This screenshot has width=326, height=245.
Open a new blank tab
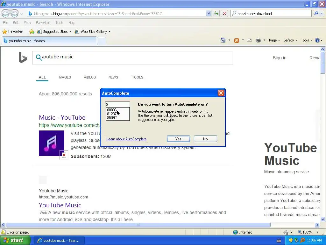point(102,41)
